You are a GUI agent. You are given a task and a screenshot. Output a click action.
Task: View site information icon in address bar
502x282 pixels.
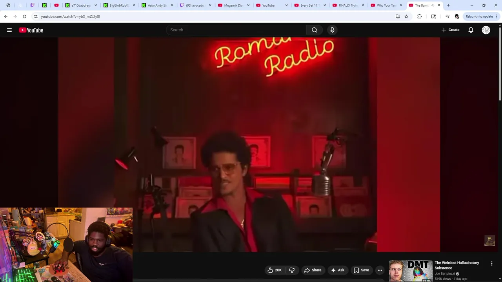(36, 16)
